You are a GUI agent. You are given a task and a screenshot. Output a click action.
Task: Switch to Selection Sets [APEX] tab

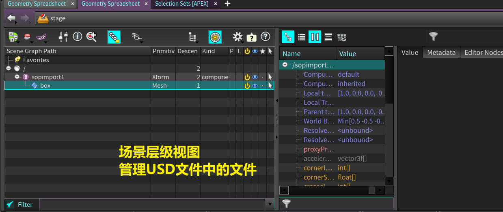[182, 4]
